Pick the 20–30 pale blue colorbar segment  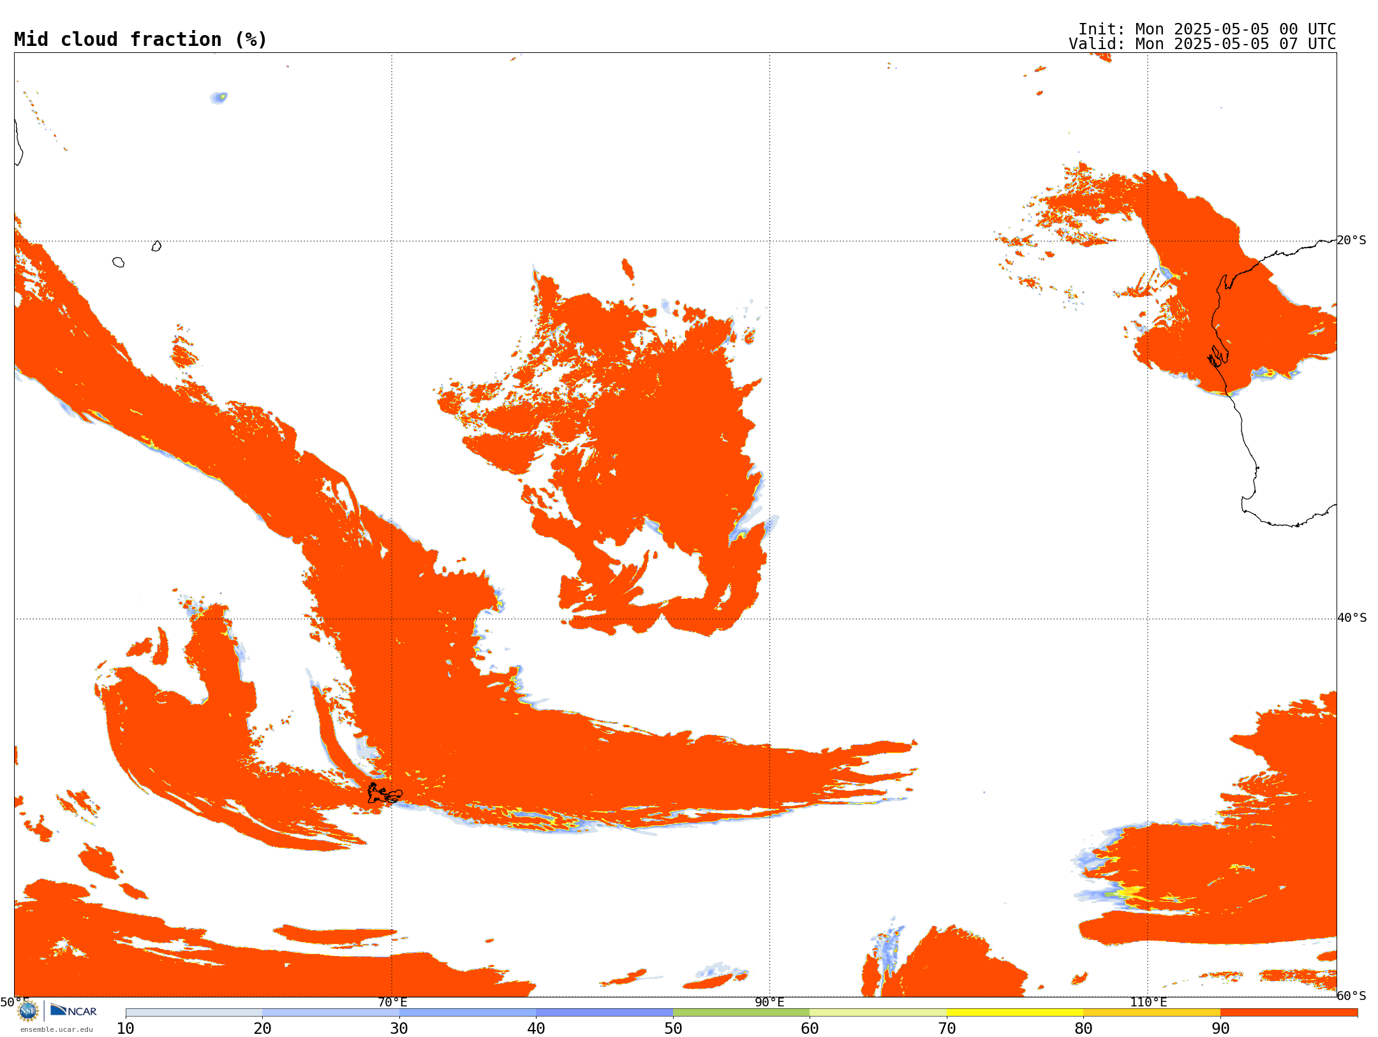330,1013
